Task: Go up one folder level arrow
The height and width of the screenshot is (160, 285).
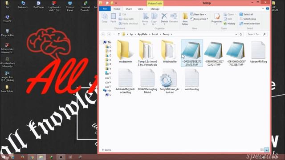Action: point(119,34)
